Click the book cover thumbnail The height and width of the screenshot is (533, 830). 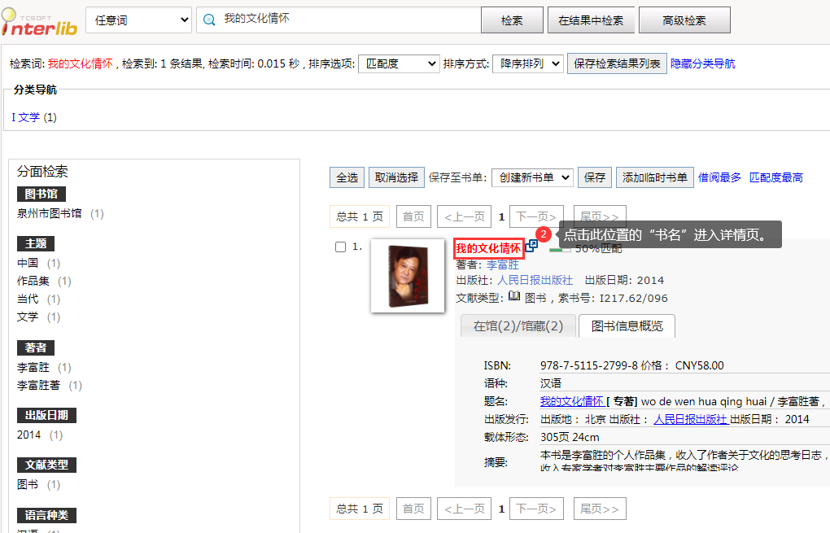click(407, 275)
